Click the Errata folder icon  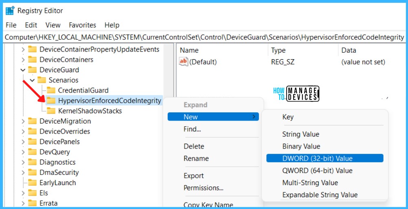[x=32, y=203]
